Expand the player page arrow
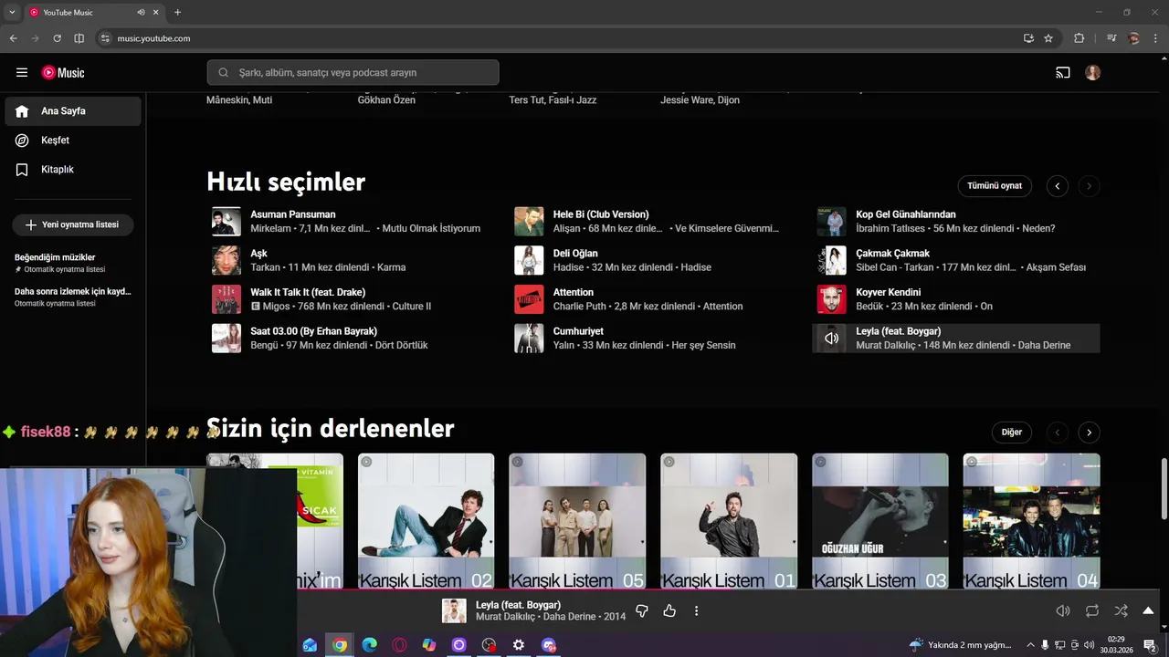The width and height of the screenshot is (1169, 657). [x=1148, y=611]
